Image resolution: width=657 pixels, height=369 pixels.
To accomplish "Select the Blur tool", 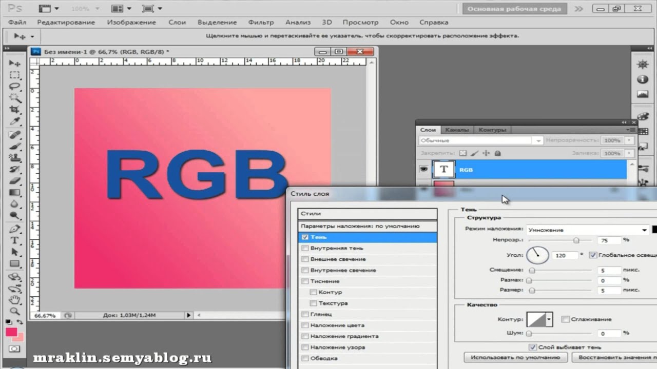I will pos(15,204).
